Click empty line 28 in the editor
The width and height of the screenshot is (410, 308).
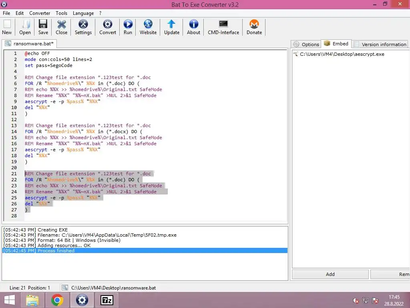(156, 216)
